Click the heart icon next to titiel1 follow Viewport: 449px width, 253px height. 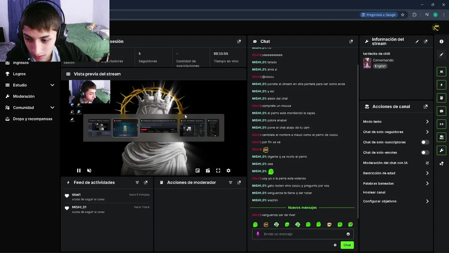pos(67,196)
